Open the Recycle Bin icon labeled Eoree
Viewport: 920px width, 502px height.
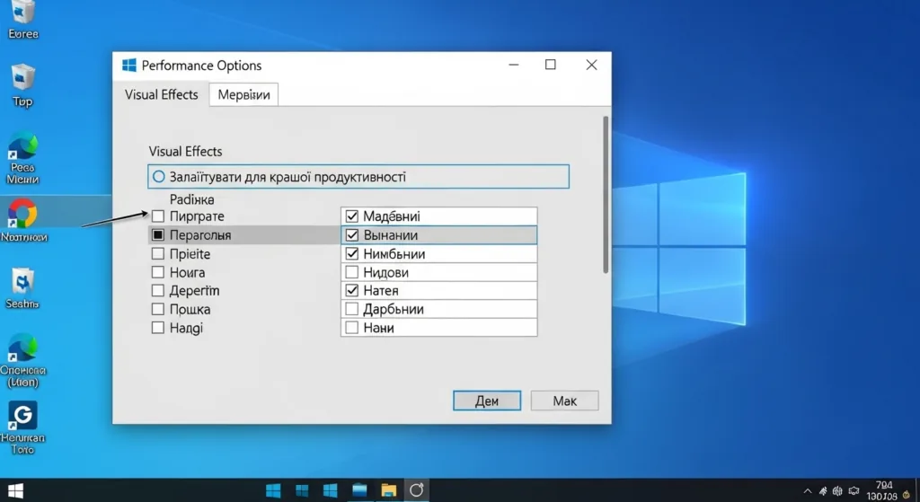[x=22, y=20]
